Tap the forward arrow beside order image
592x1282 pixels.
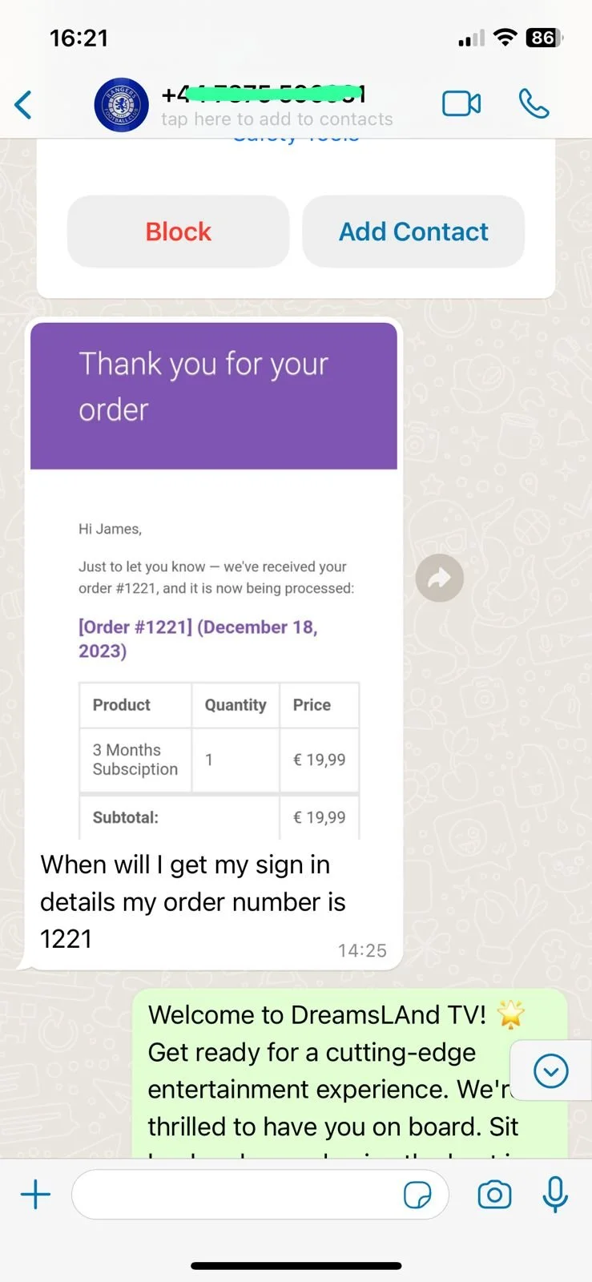point(439,578)
